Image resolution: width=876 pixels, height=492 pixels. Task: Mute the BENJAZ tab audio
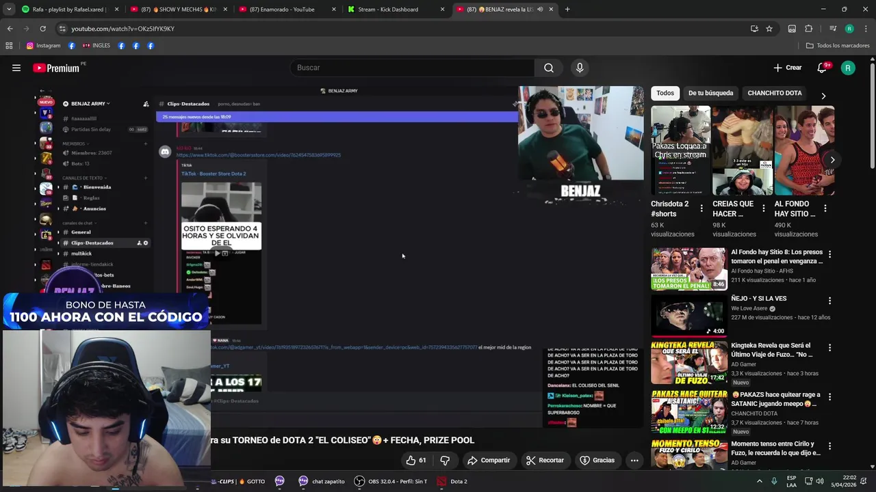pyautogui.click(x=540, y=10)
